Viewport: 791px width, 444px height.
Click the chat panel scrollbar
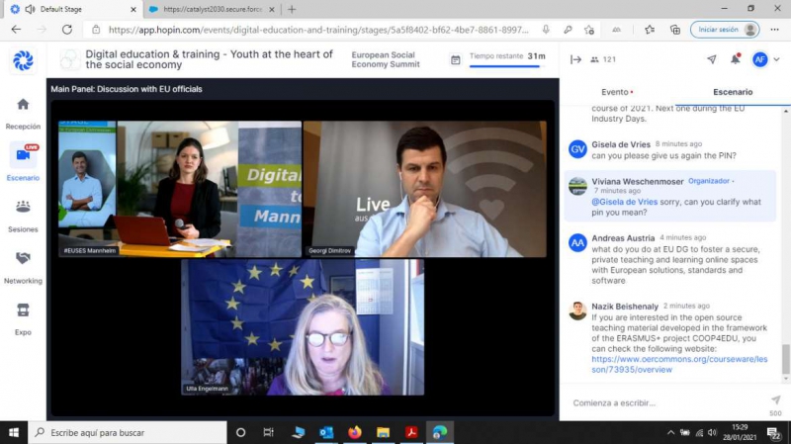(x=785, y=359)
